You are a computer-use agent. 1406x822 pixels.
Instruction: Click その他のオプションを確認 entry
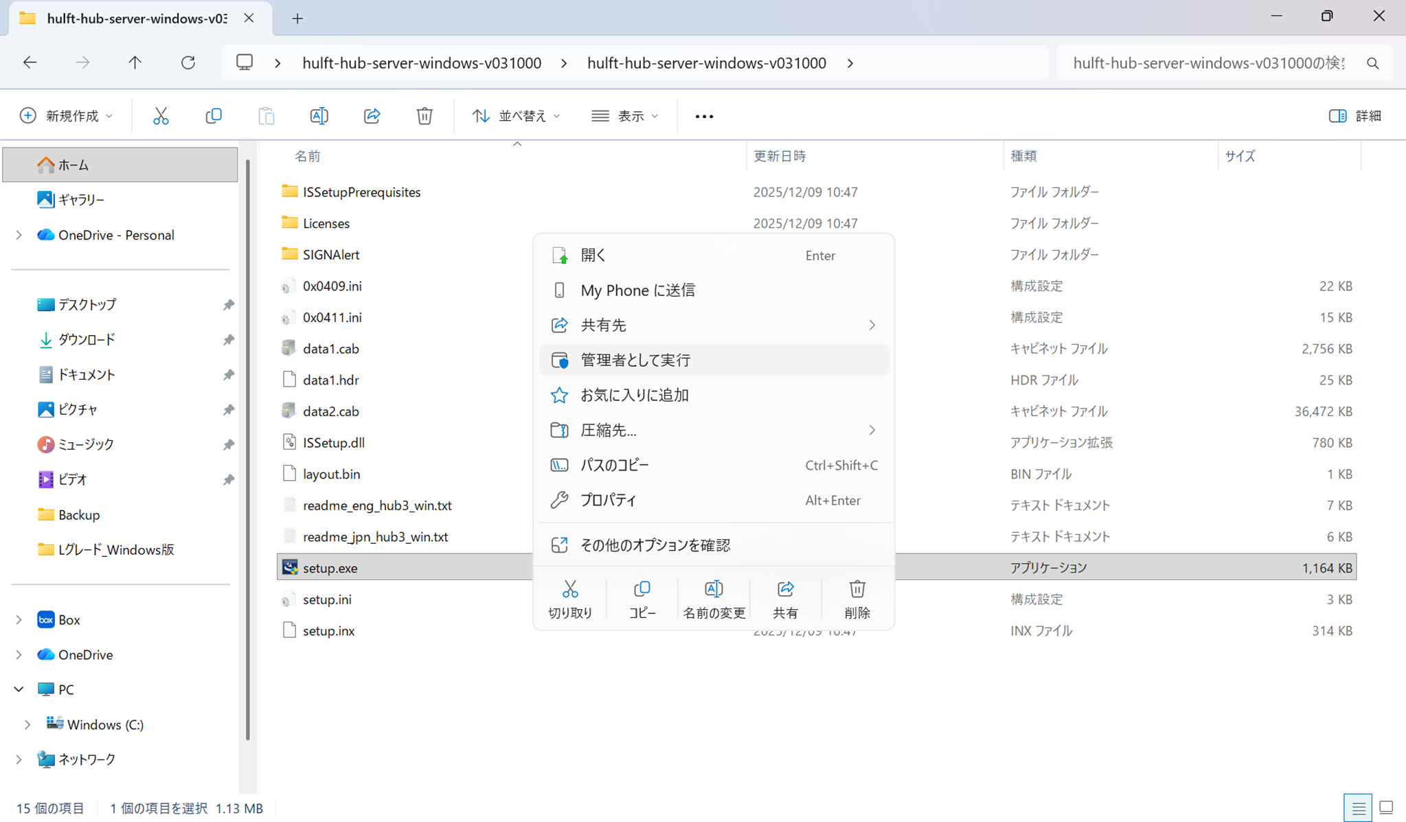pyautogui.click(x=655, y=545)
